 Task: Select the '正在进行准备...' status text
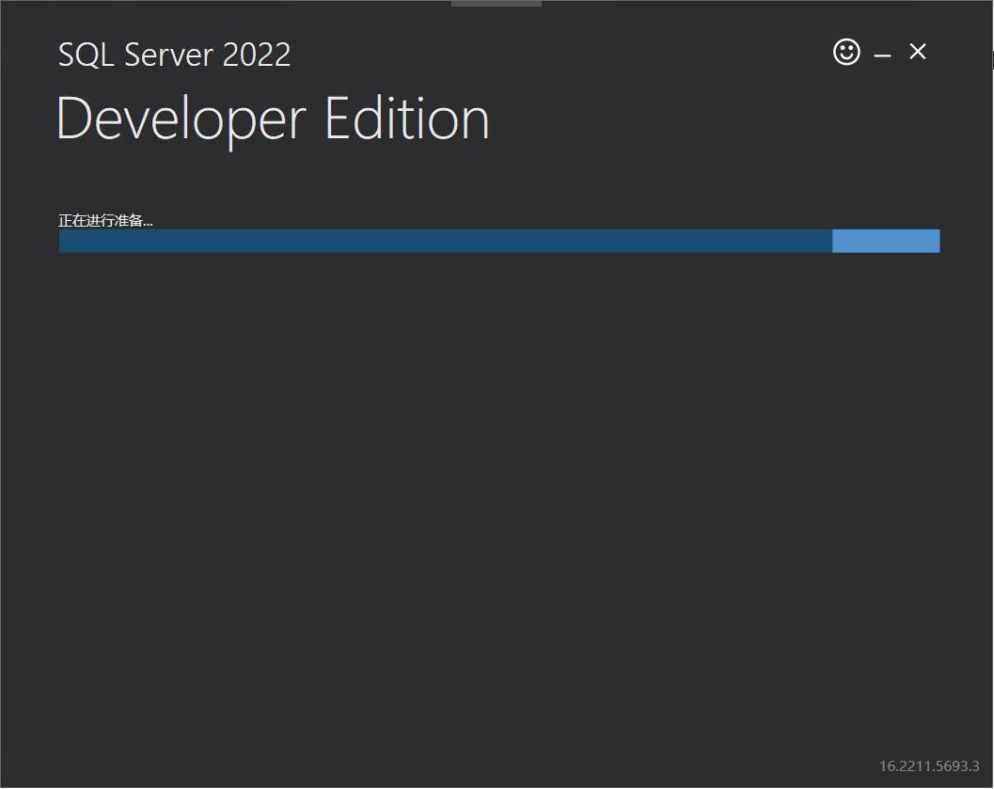coord(105,221)
